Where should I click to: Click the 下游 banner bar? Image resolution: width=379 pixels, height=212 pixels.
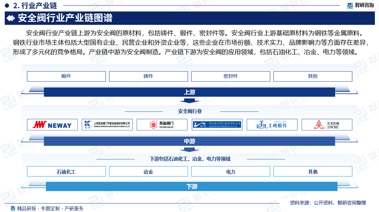pyautogui.click(x=192, y=186)
